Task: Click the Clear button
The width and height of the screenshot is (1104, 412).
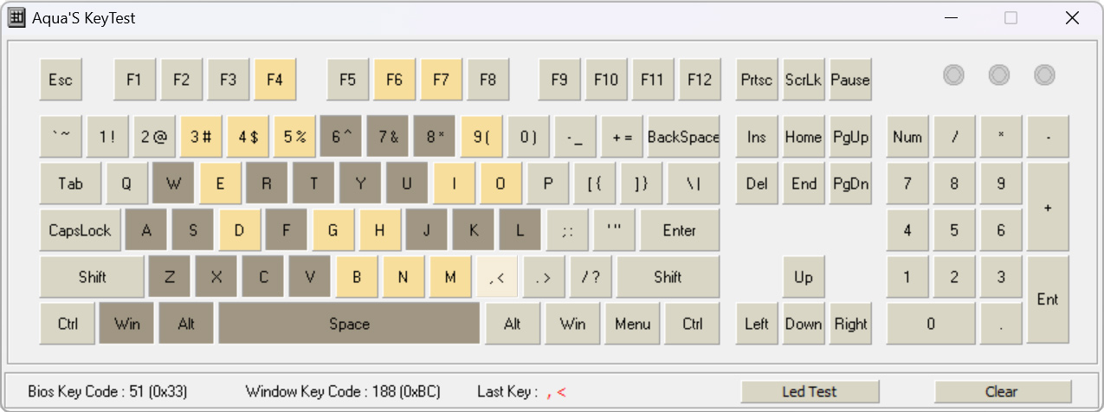Action: pyautogui.click(x=1002, y=391)
